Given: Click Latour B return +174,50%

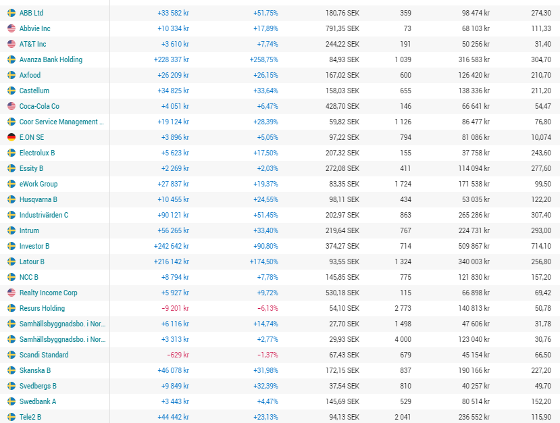Looking at the screenshot, I should pyautogui.click(x=263, y=262).
